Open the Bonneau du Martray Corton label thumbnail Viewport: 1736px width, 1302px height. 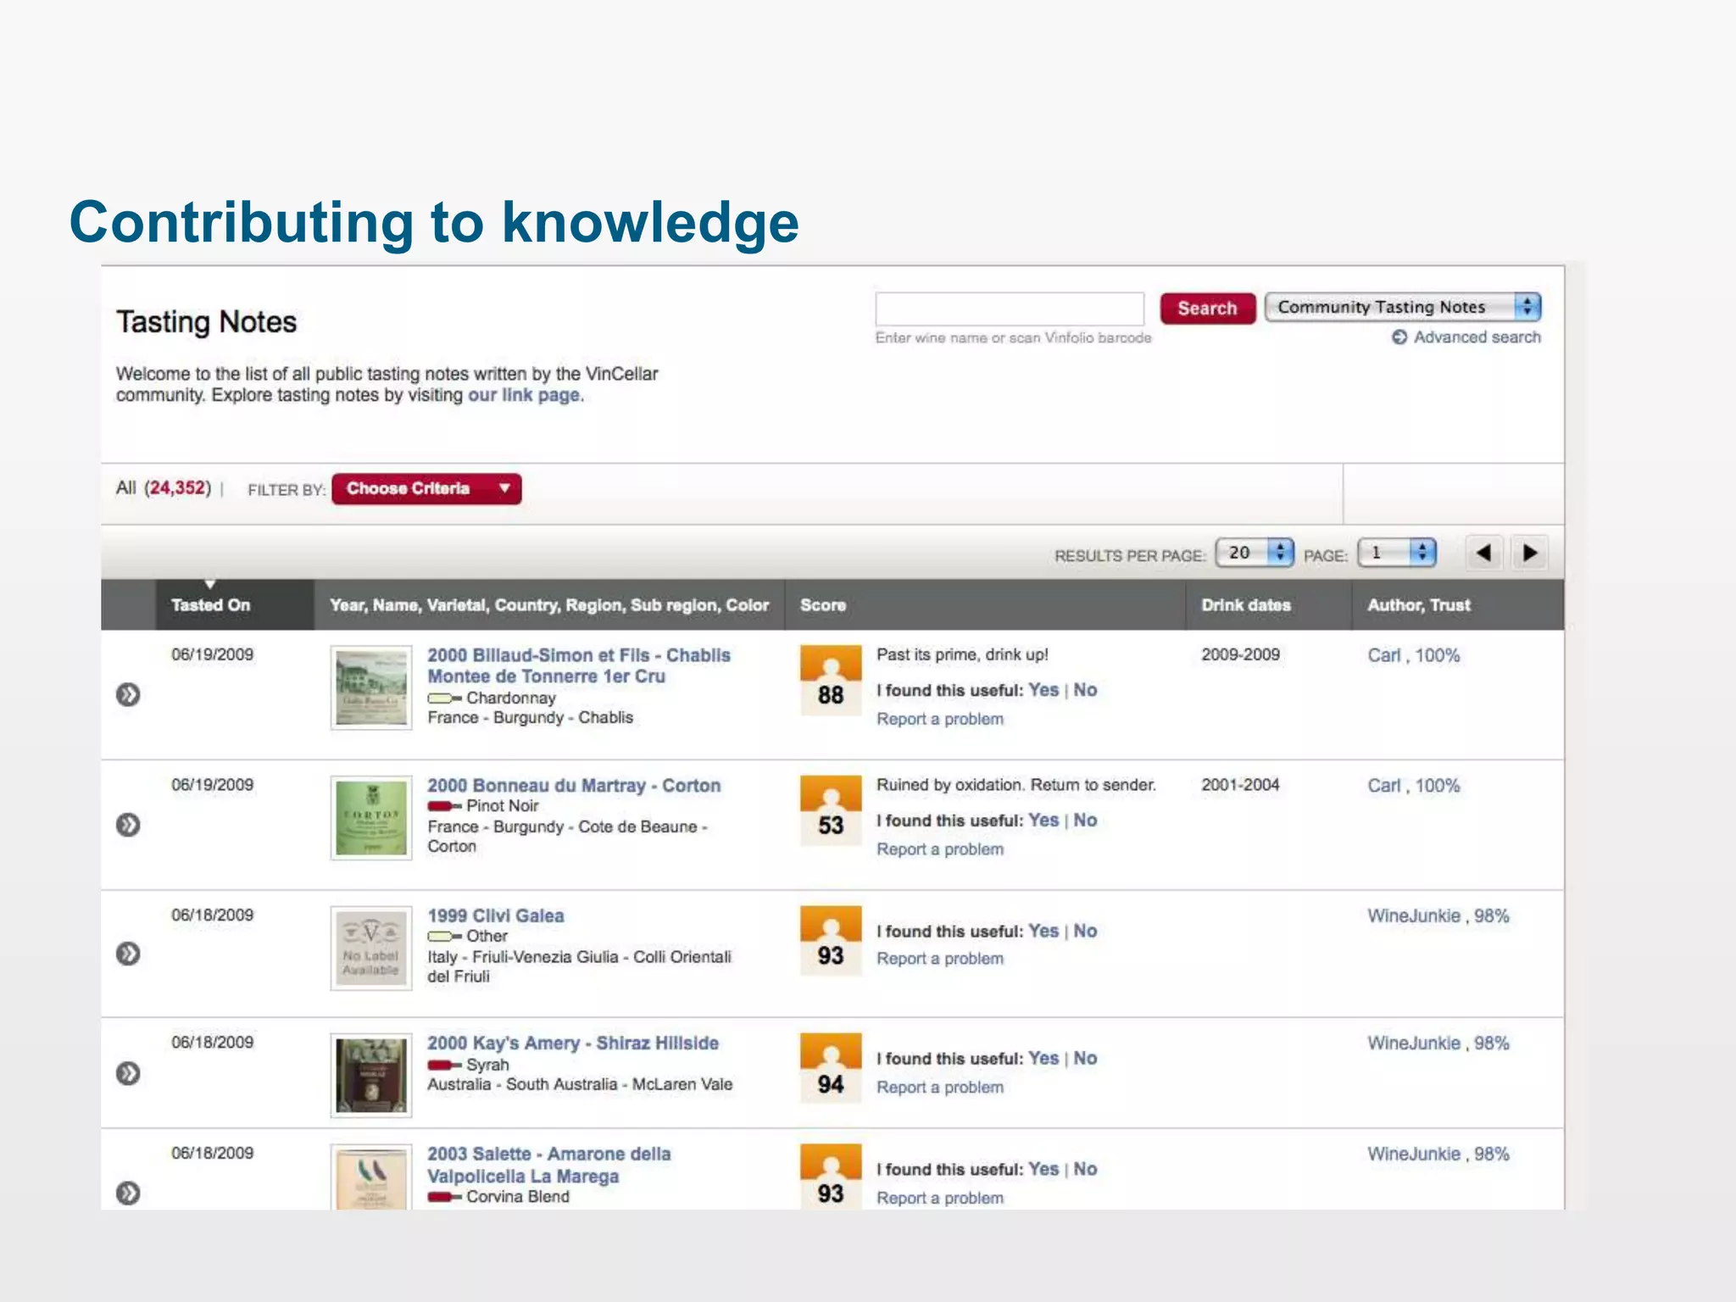click(x=371, y=818)
